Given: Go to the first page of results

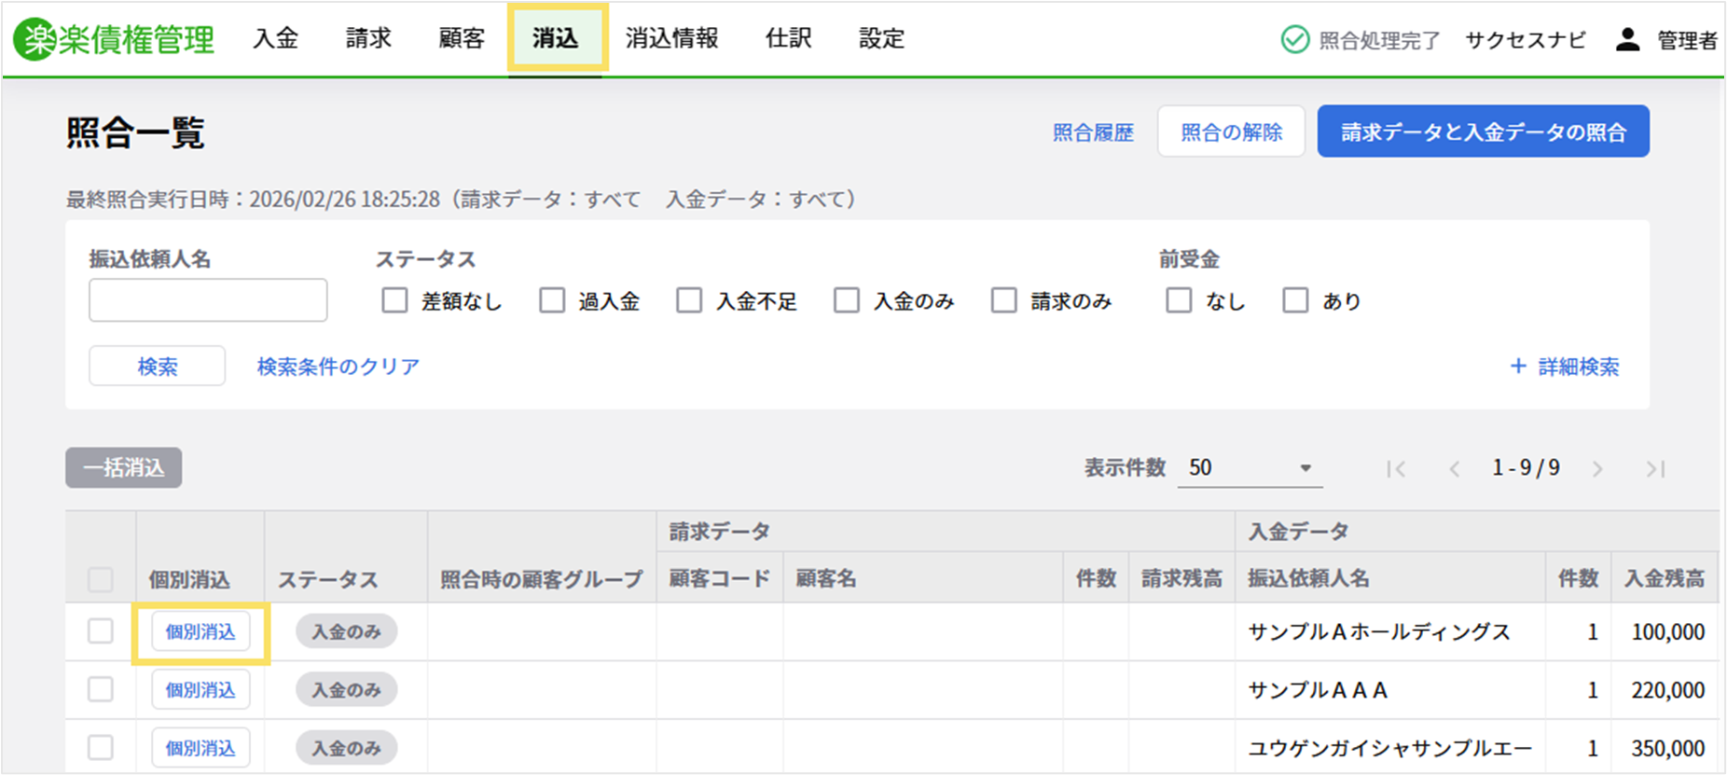Looking at the screenshot, I should point(1396,469).
